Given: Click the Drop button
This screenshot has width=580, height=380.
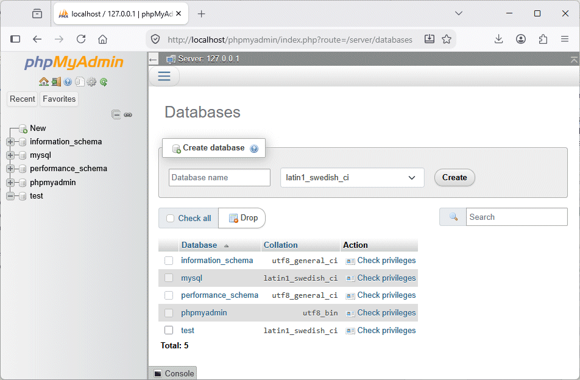Looking at the screenshot, I should click(x=243, y=218).
